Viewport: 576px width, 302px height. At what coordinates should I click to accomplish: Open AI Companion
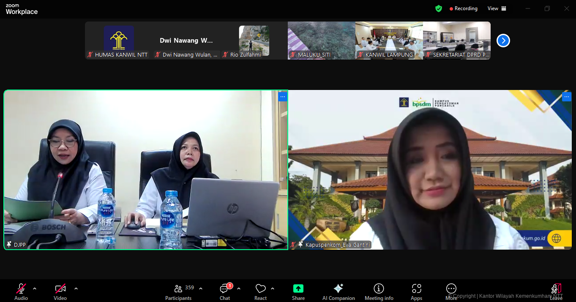pos(338,291)
